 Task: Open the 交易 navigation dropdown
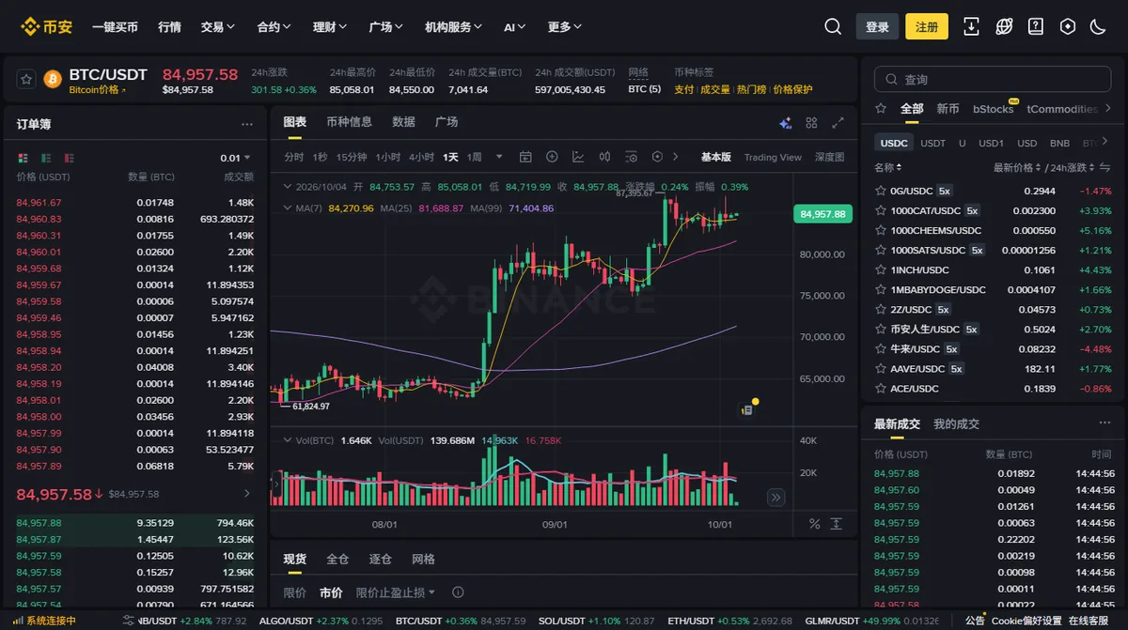217,27
